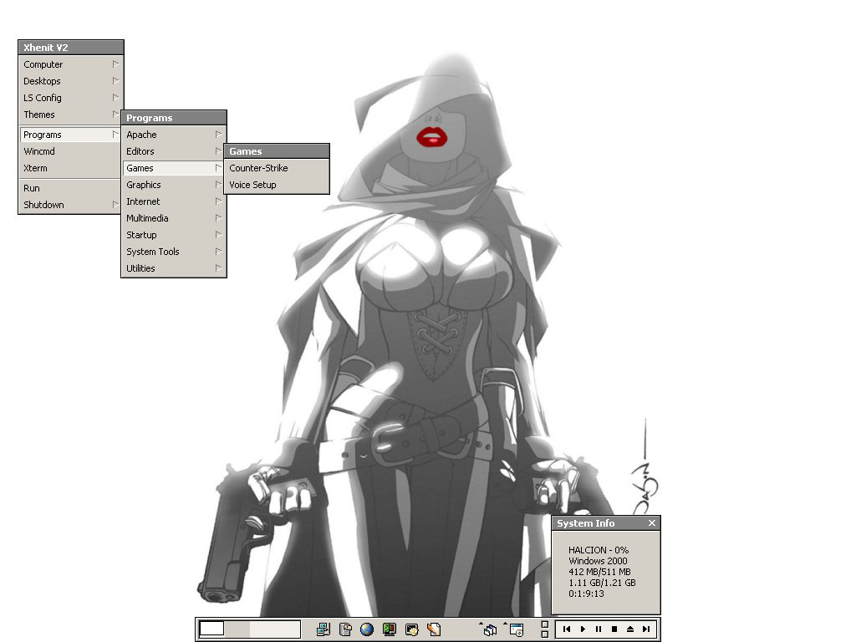Start playback with the play button
The height and width of the screenshot is (642, 856).
[x=583, y=629]
